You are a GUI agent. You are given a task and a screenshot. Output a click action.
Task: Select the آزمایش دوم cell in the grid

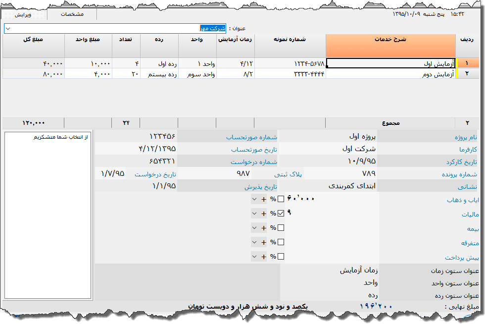coord(390,74)
